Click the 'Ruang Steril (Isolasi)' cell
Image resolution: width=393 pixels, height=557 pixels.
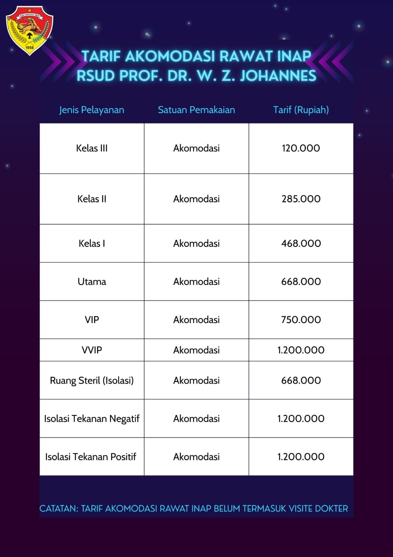[92, 381]
